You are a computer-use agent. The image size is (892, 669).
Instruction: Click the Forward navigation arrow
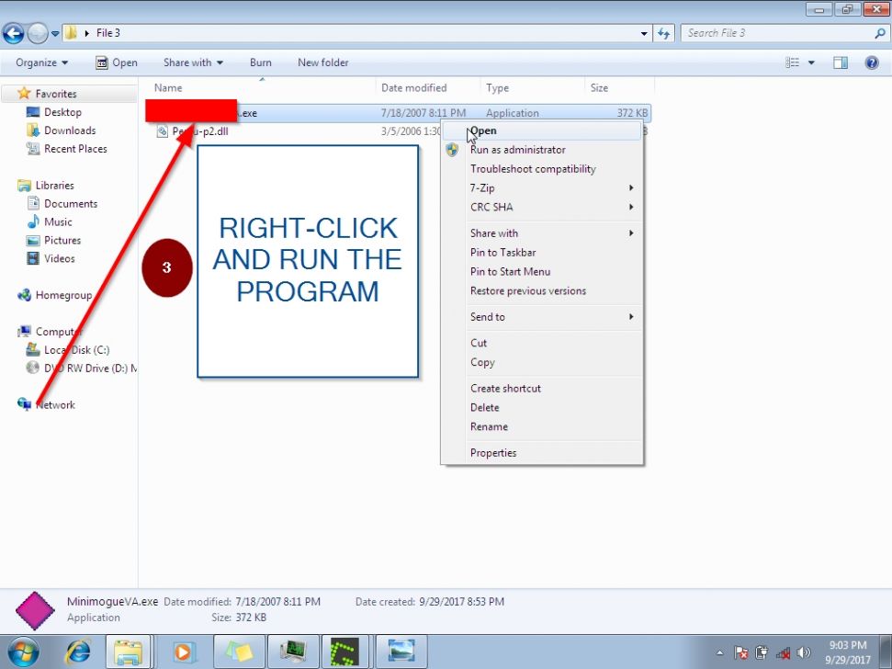pos(38,33)
